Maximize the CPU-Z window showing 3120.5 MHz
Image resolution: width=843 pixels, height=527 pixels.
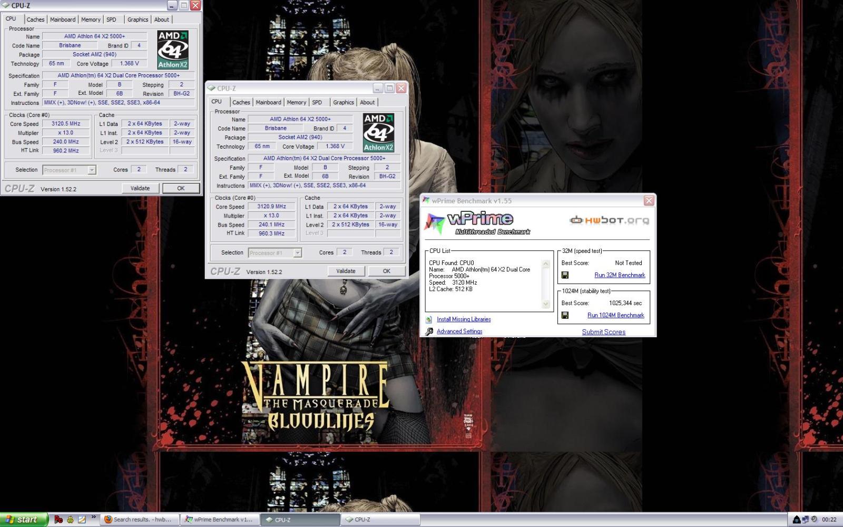point(184,5)
